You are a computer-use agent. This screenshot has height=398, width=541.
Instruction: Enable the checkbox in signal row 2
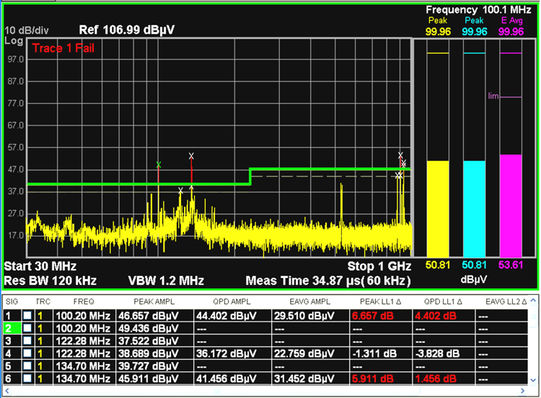(27, 328)
